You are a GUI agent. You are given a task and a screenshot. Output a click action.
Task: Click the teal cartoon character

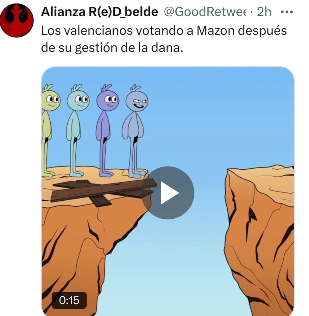[77, 131]
